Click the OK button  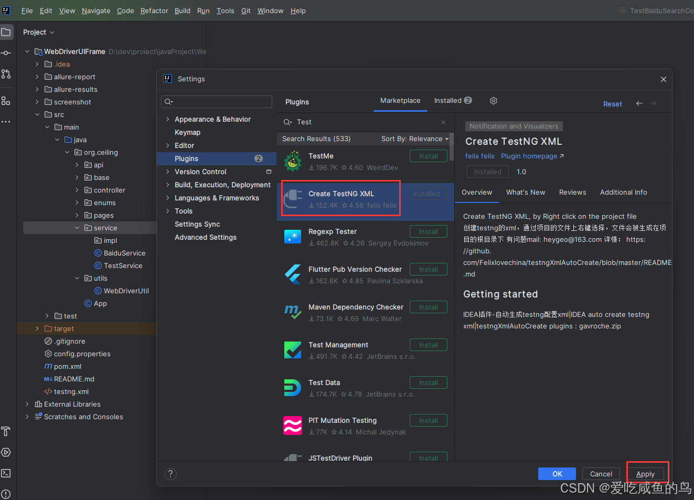pyautogui.click(x=557, y=474)
